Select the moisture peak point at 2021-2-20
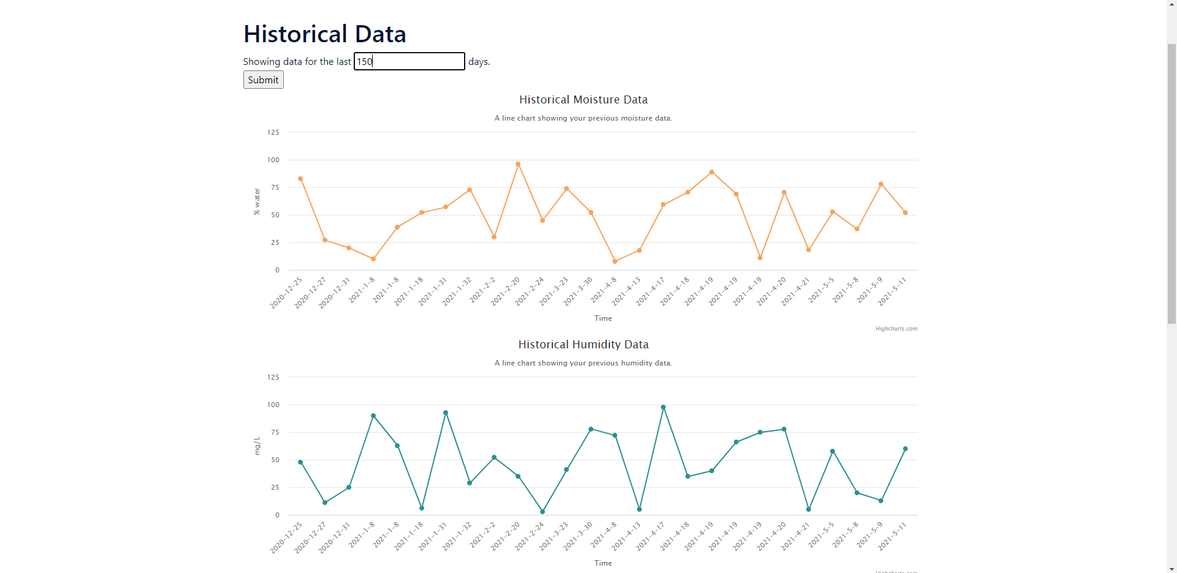This screenshot has height=573, width=1177. pyautogui.click(x=518, y=164)
